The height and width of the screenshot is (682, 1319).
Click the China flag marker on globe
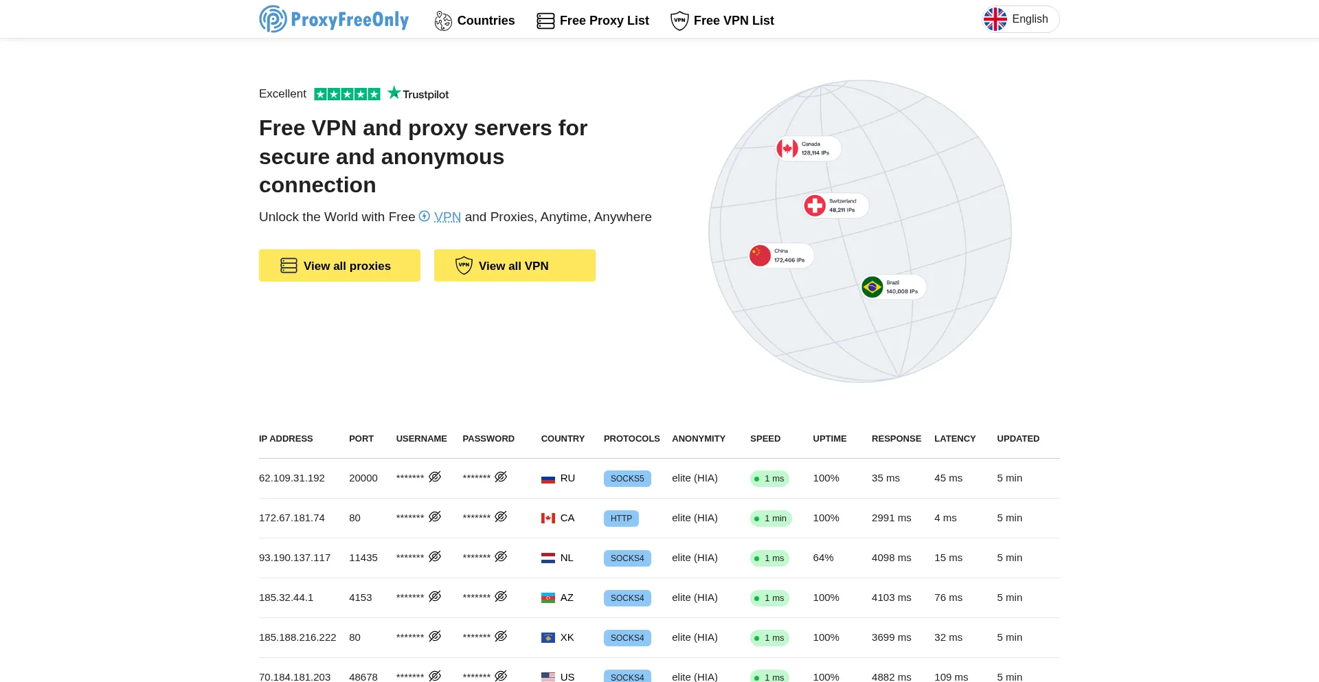760,255
